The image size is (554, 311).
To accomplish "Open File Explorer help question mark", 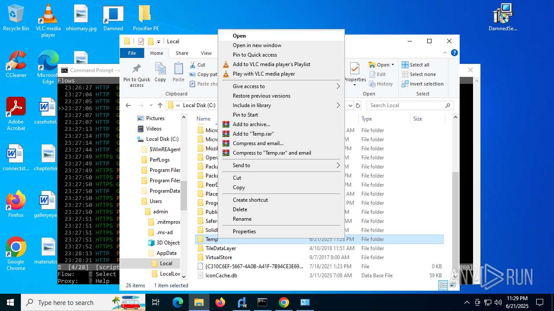I will pyautogui.click(x=454, y=53).
